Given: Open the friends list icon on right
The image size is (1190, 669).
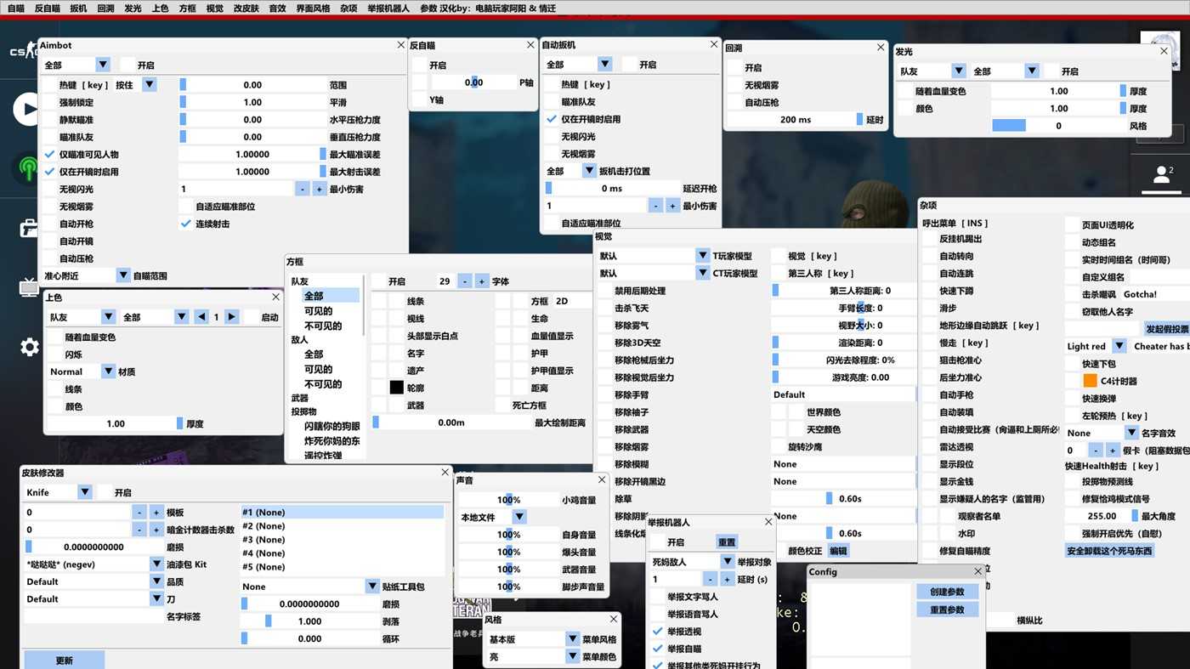Looking at the screenshot, I should (x=1162, y=174).
